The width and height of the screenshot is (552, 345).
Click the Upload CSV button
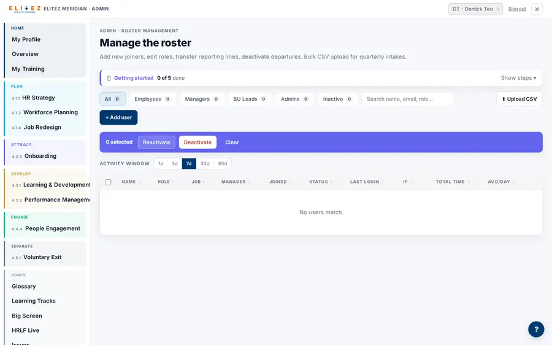point(519,99)
